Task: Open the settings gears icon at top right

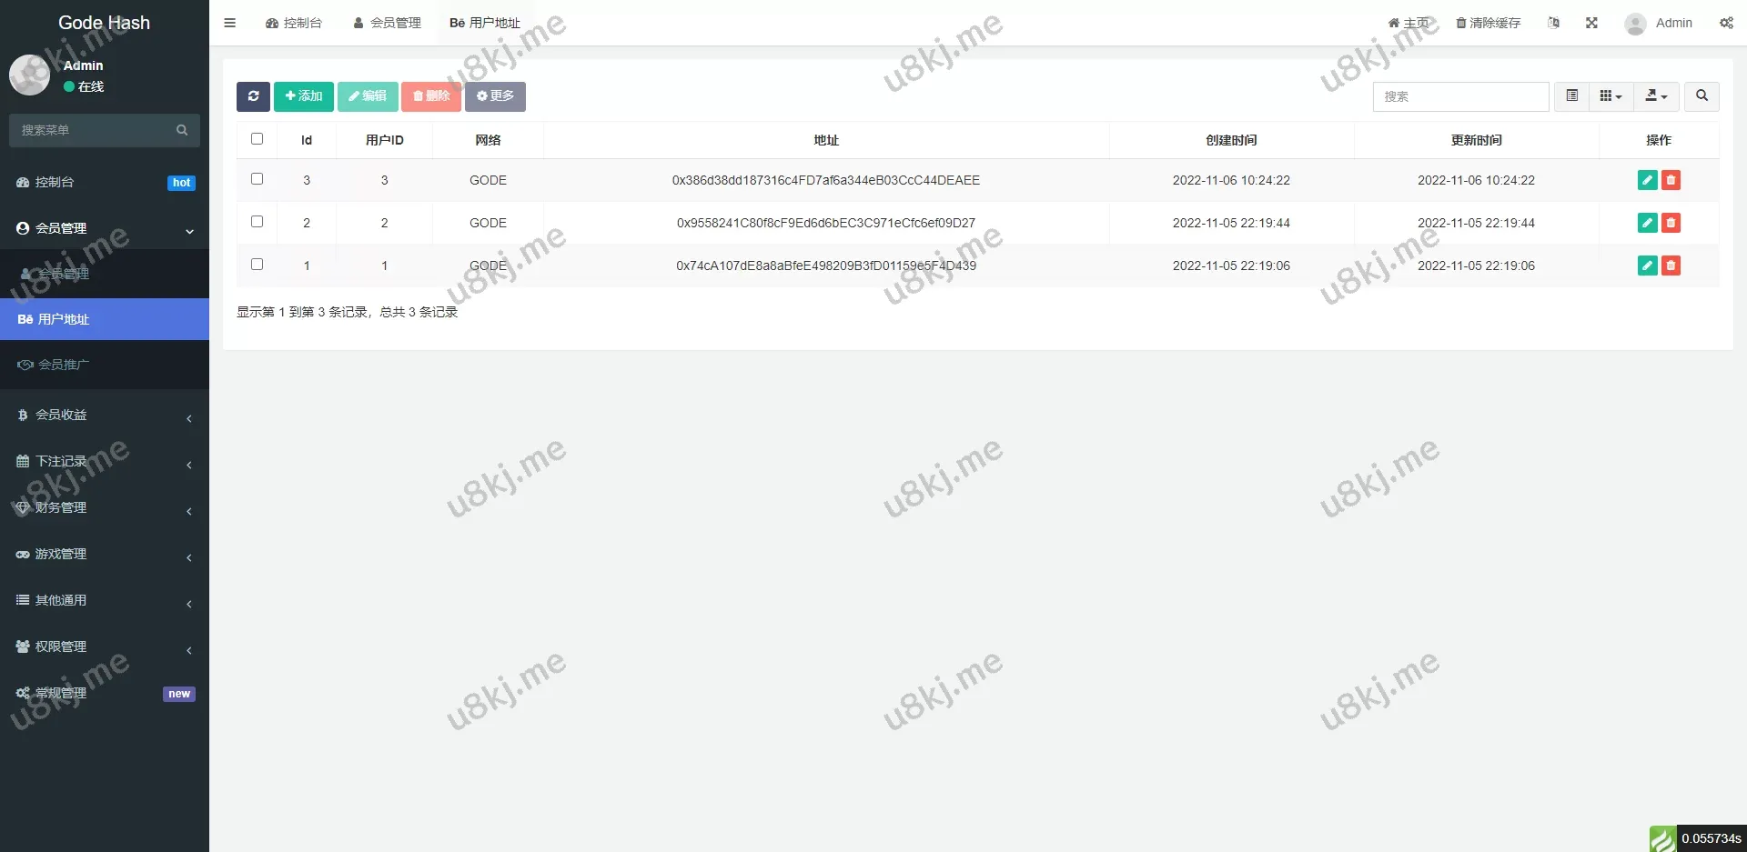Action: (1726, 23)
